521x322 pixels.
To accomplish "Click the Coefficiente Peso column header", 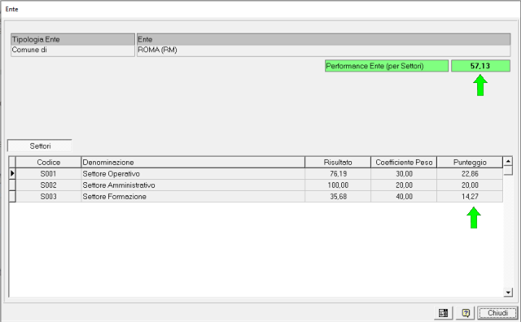I will (404, 163).
